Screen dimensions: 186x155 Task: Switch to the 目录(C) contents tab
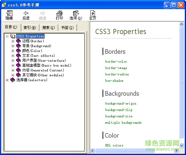click(x=11, y=27)
